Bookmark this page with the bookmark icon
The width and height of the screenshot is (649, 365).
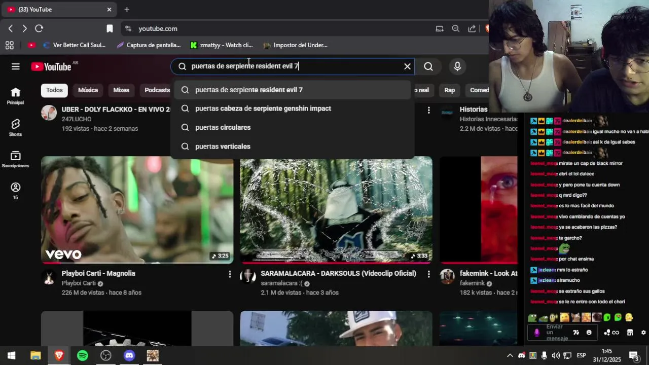pyautogui.click(x=110, y=29)
